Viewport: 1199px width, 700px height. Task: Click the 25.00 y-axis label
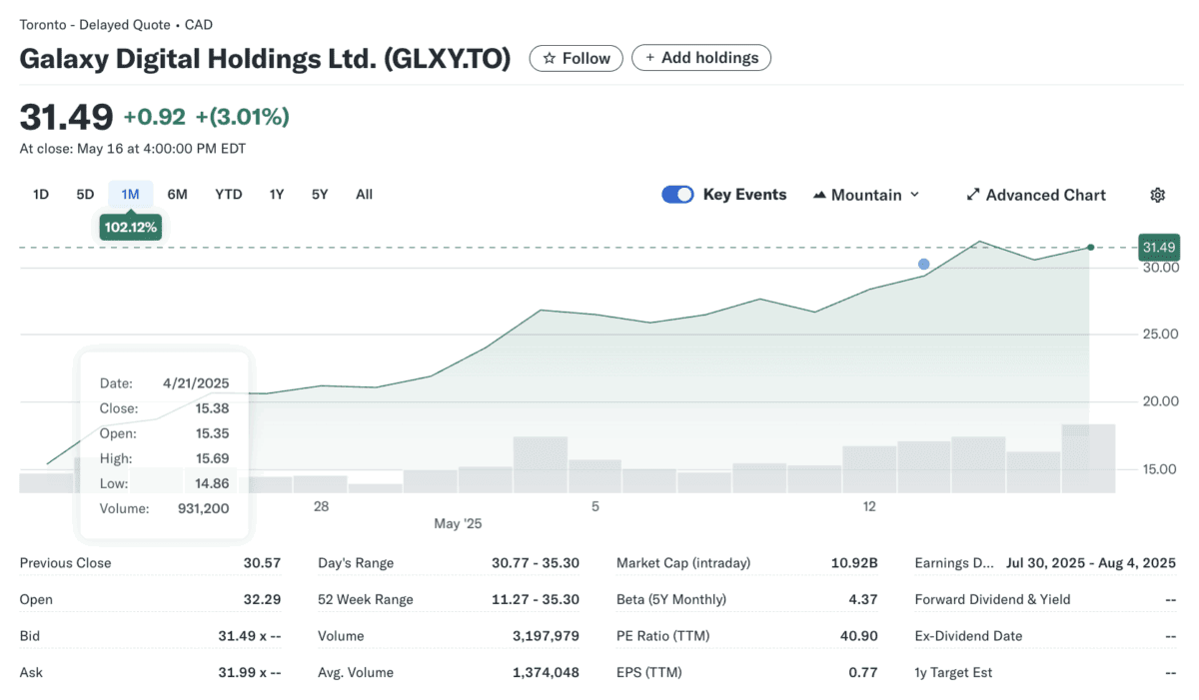[x=1161, y=334]
